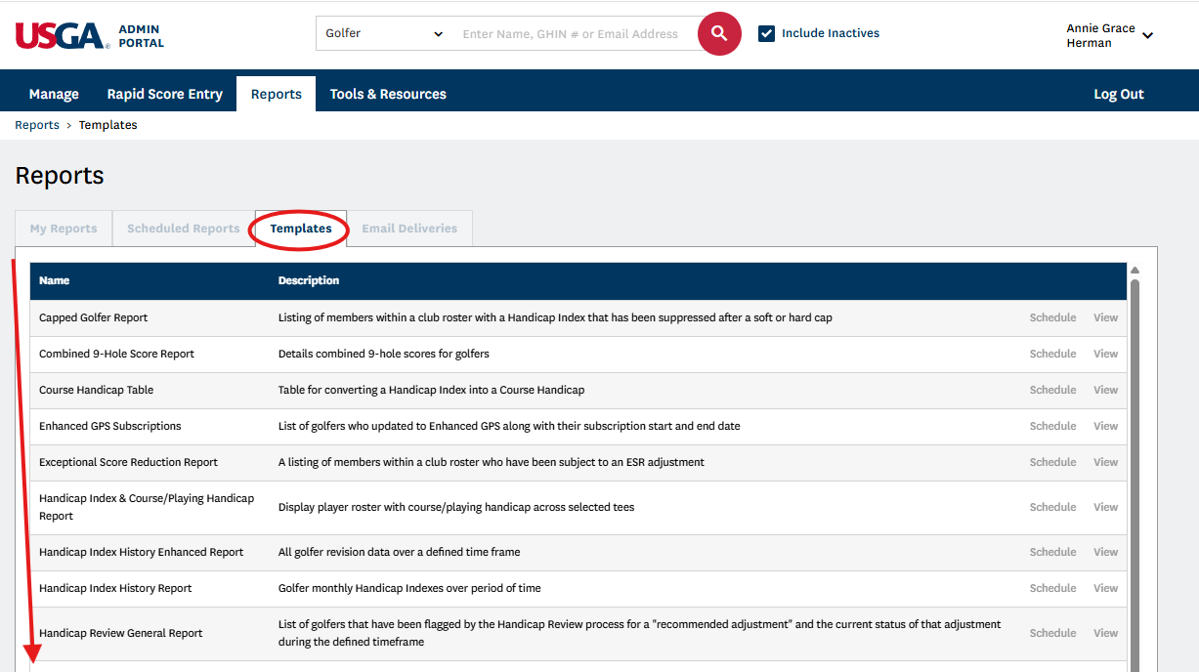The width and height of the screenshot is (1199, 672).
Task: Open the Scheduled Reports tab
Action: click(183, 229)
